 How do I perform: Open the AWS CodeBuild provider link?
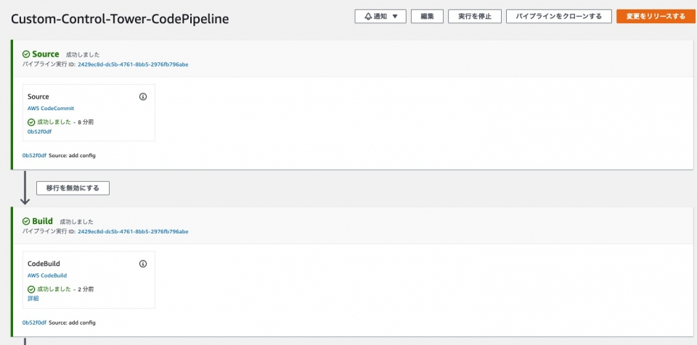(x=47, y=275)
